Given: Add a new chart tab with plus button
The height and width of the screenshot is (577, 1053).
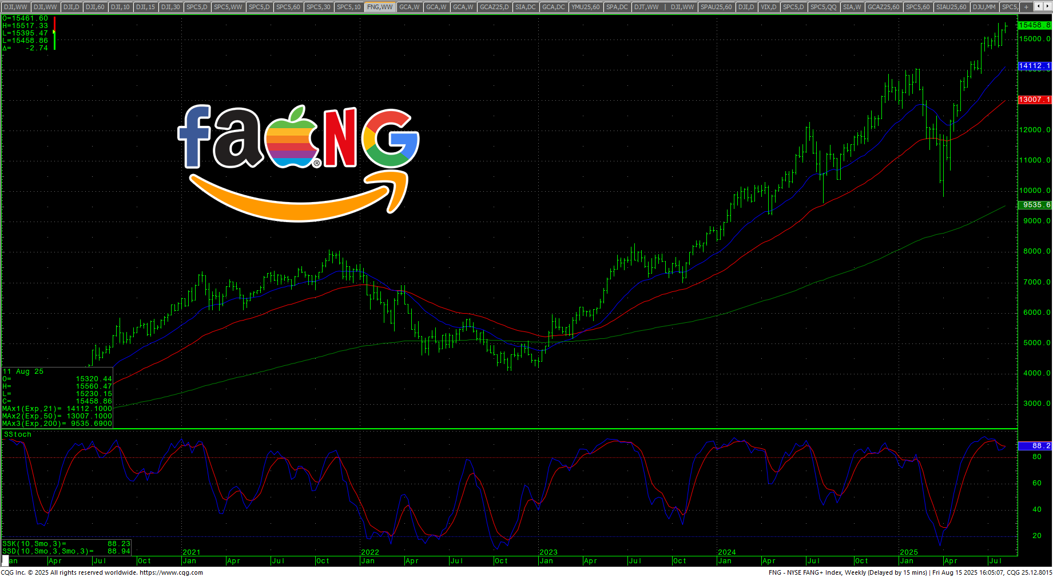Looking at the screenshot, I should pos(1026,7).
